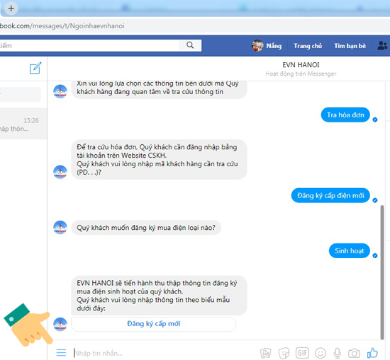Open a new browser tab
Image resolution: width=390 pixels, height=360 pixels.
(x=11, y=8)
